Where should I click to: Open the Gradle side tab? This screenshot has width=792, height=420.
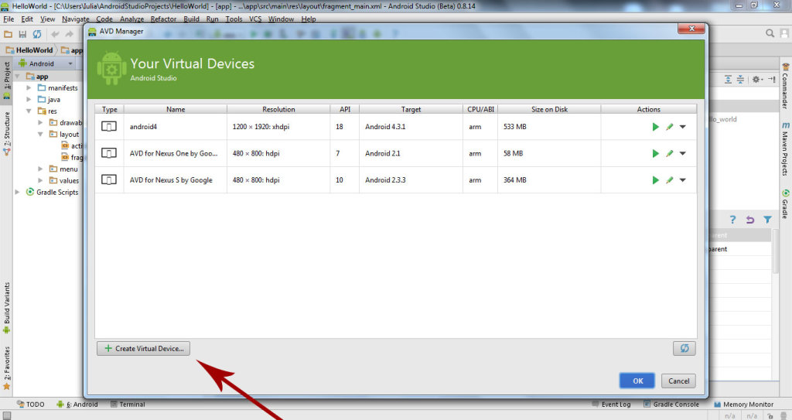(x=786, y=203)
